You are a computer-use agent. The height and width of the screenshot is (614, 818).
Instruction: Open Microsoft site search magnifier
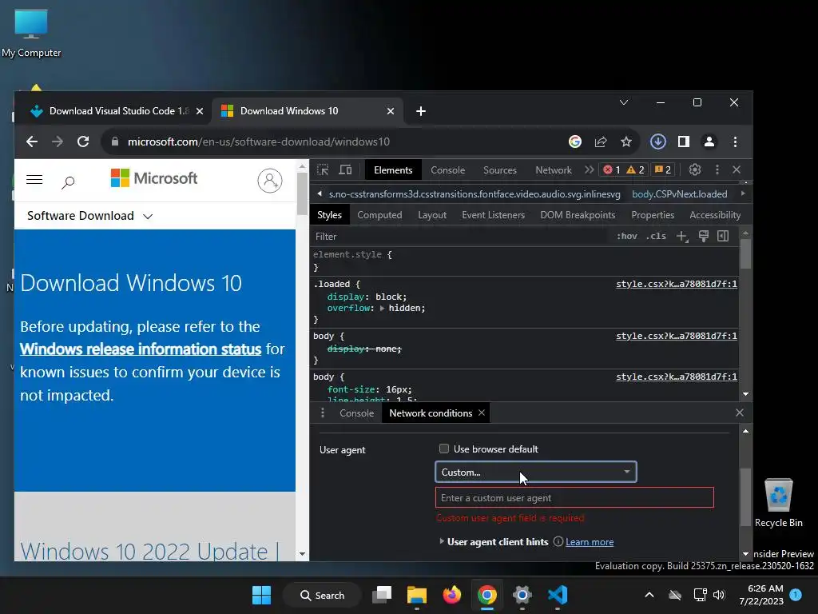pos(68,182)
